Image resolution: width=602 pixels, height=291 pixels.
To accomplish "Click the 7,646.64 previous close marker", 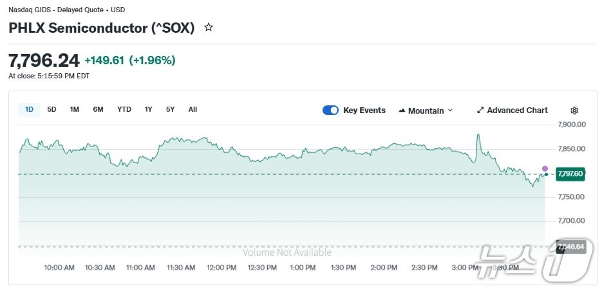I will pos(570,247).
